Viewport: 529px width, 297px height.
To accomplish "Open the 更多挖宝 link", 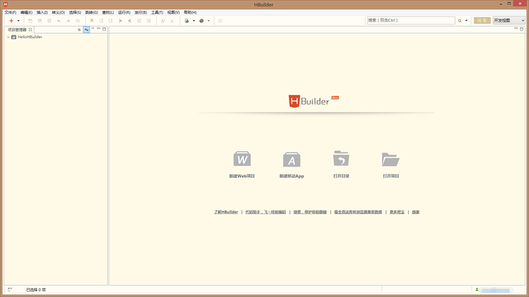I will click(397, 212).
